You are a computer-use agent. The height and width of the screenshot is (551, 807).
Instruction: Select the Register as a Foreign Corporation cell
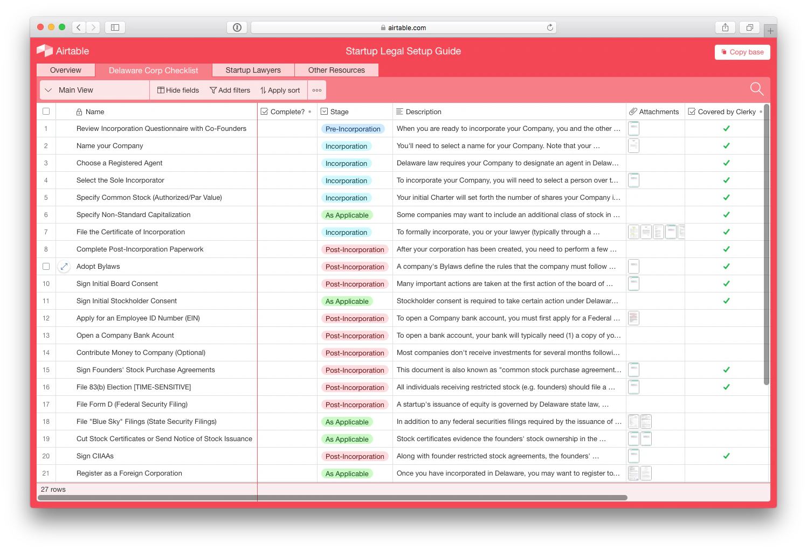pyautogui.click(x=156, y=473)
